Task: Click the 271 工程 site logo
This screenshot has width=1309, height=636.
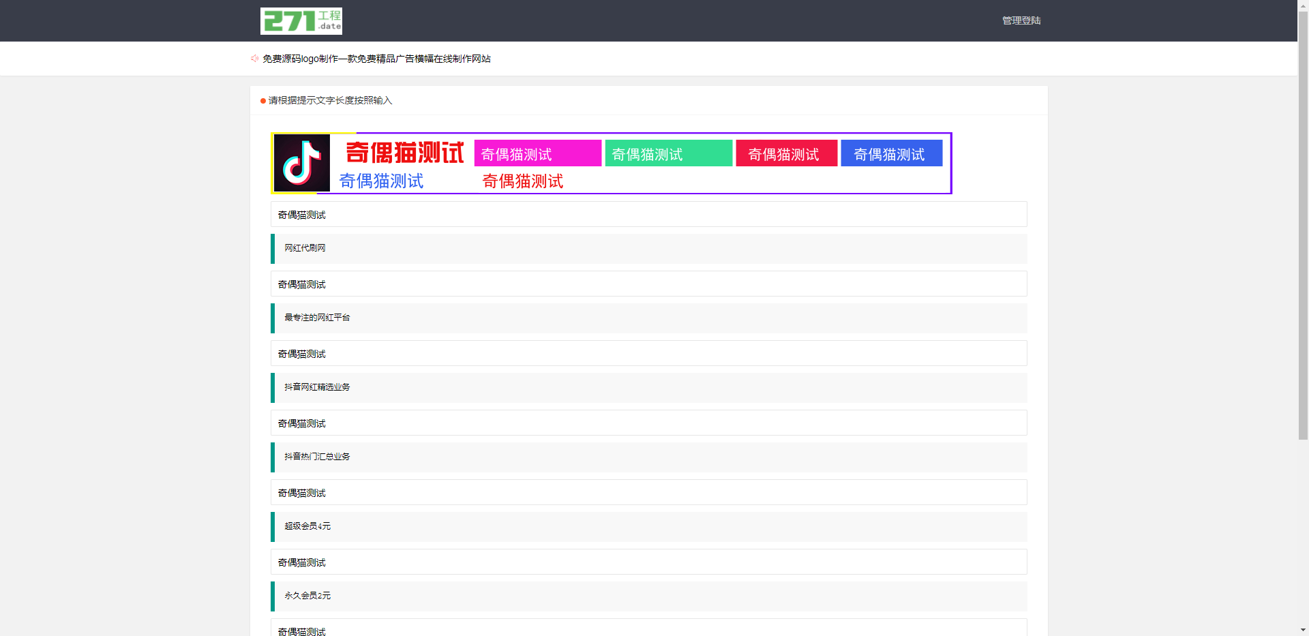Action: (301, 21)
